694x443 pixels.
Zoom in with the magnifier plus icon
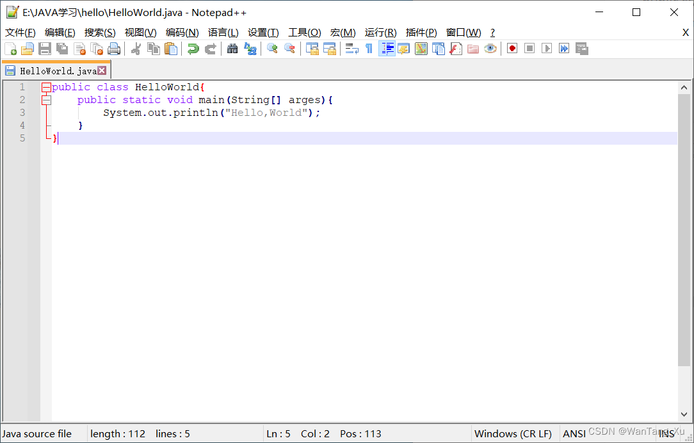click(272, 49)
